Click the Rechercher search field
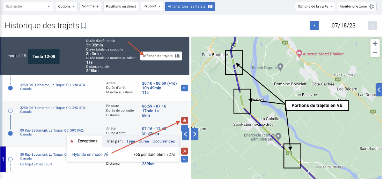This screenshot has width=384, height=179. (x=24, y=7)
